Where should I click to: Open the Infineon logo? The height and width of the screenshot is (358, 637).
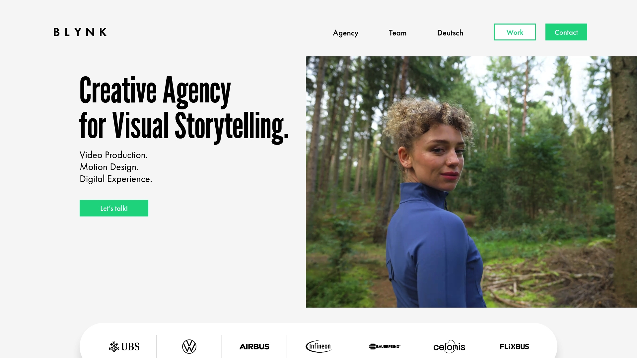pyautogui.click(x=319, y=346)
